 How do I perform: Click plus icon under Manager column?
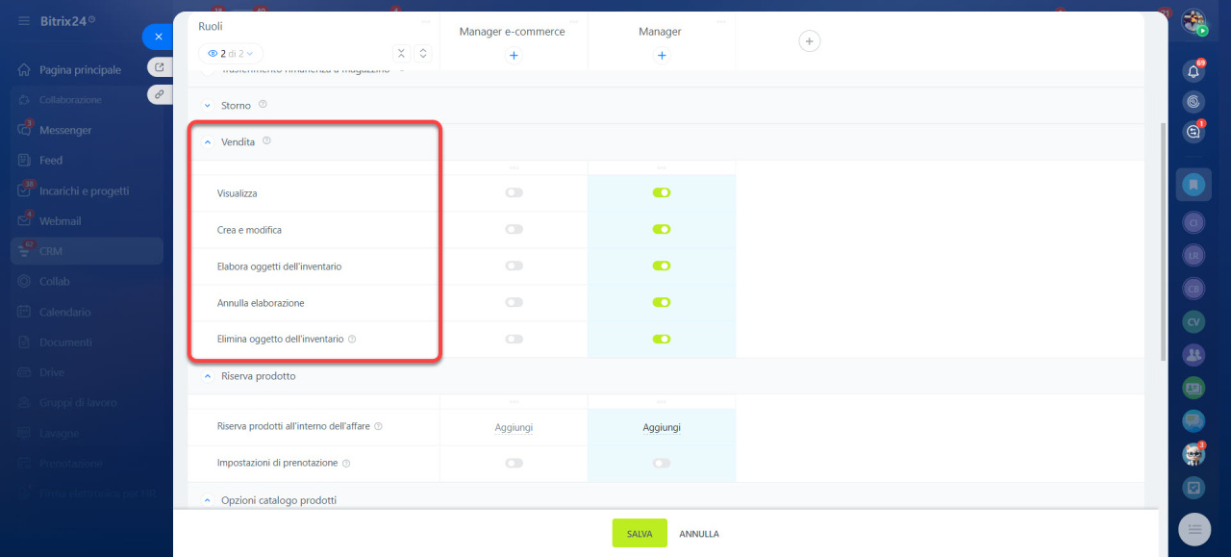pyautogui.click(x=661, y=56)
